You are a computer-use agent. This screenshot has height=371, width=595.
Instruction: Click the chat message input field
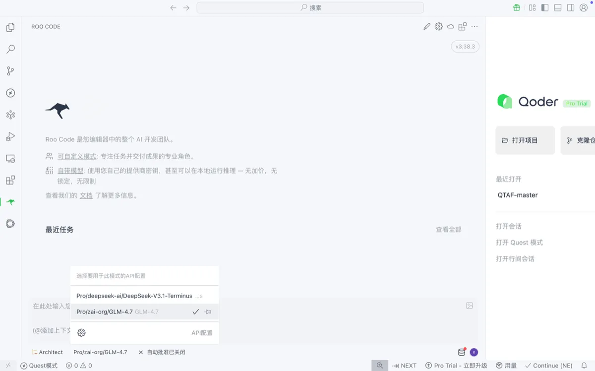click(254, 320)
